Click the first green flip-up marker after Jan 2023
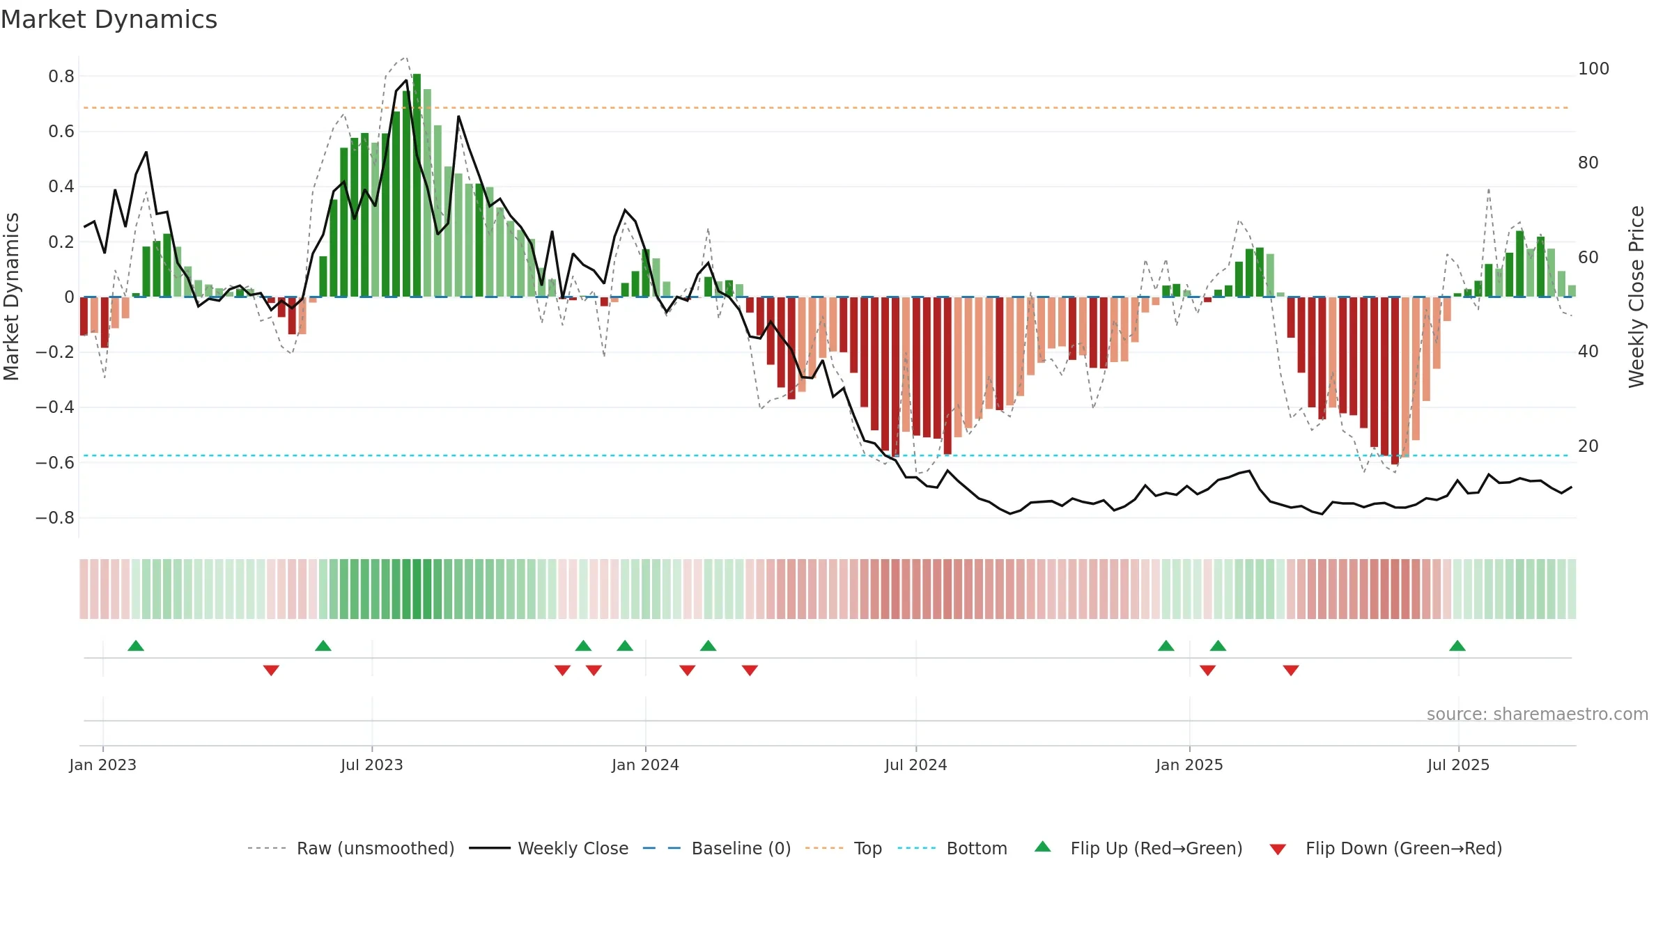 [136, 646]
